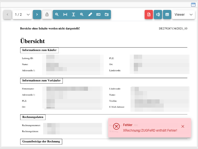The image size is (198, 149).
Task: Click the red error circle icon
Action: (116, 126)
